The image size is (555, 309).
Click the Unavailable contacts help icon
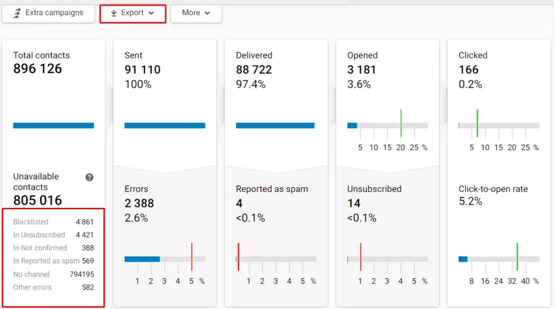[90, 177]
